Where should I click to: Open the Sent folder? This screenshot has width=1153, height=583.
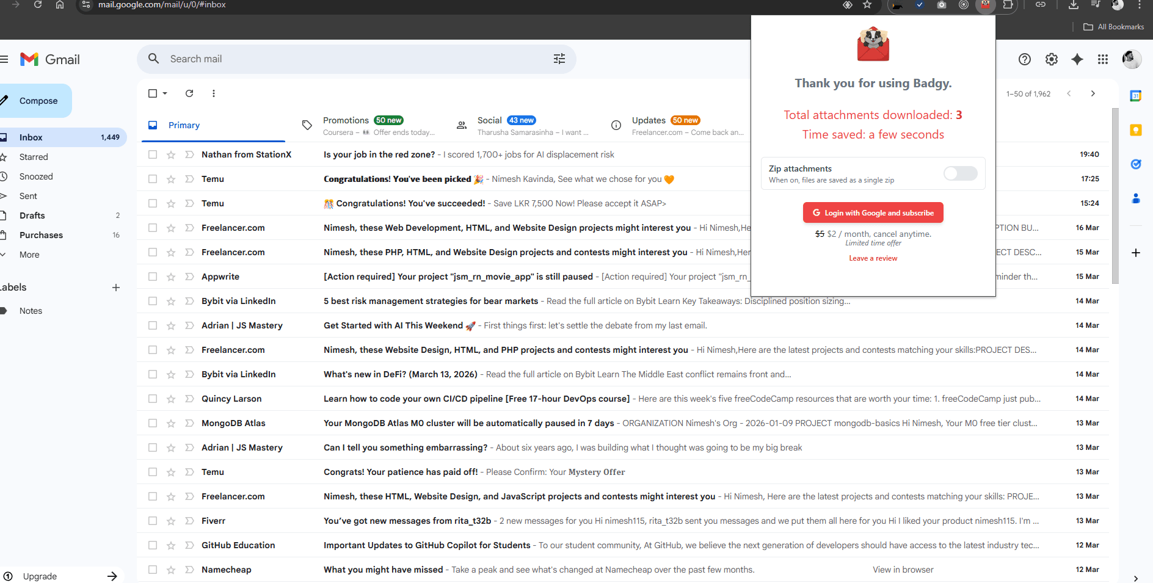click(28, 196)
